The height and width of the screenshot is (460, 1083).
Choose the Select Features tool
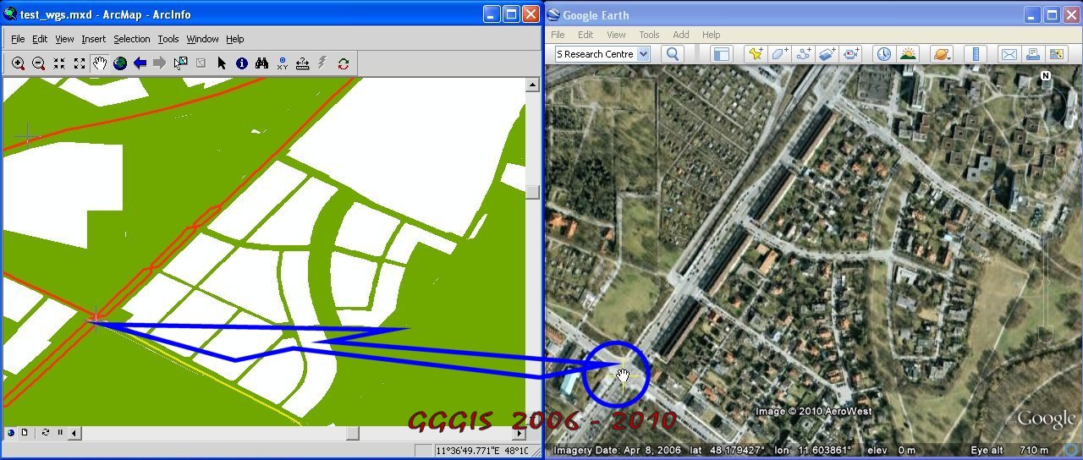(x=180, y=63)
